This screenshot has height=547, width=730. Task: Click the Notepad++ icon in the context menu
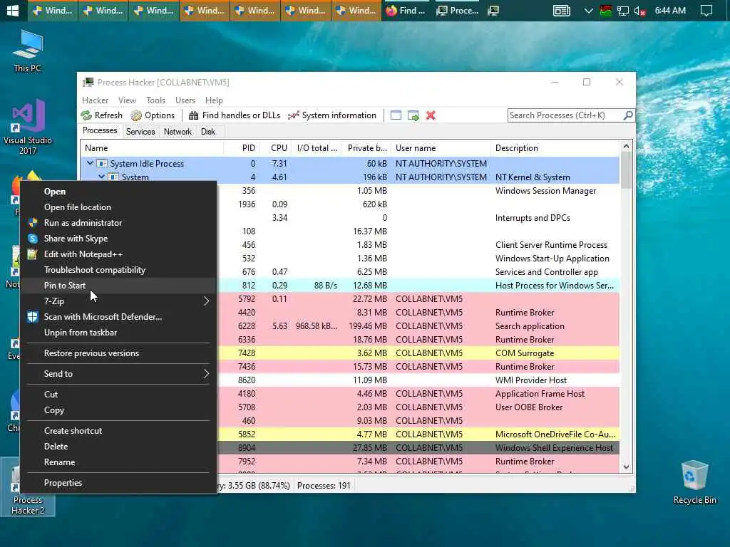coord(33,254)
